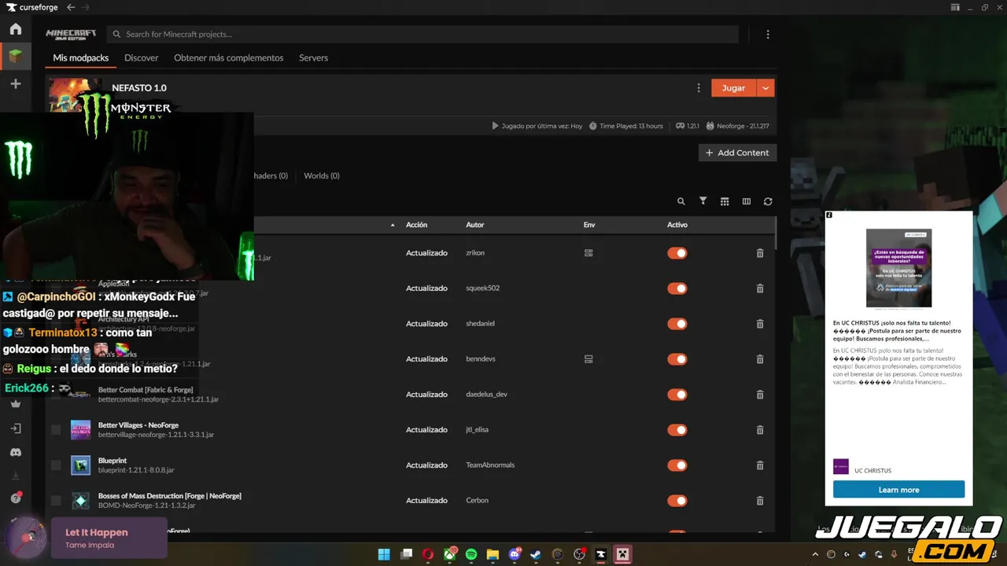Viewport: 1007px width, 566px height.
Task: Check the Better Villages row checkbox
Action: pos(56,430)
